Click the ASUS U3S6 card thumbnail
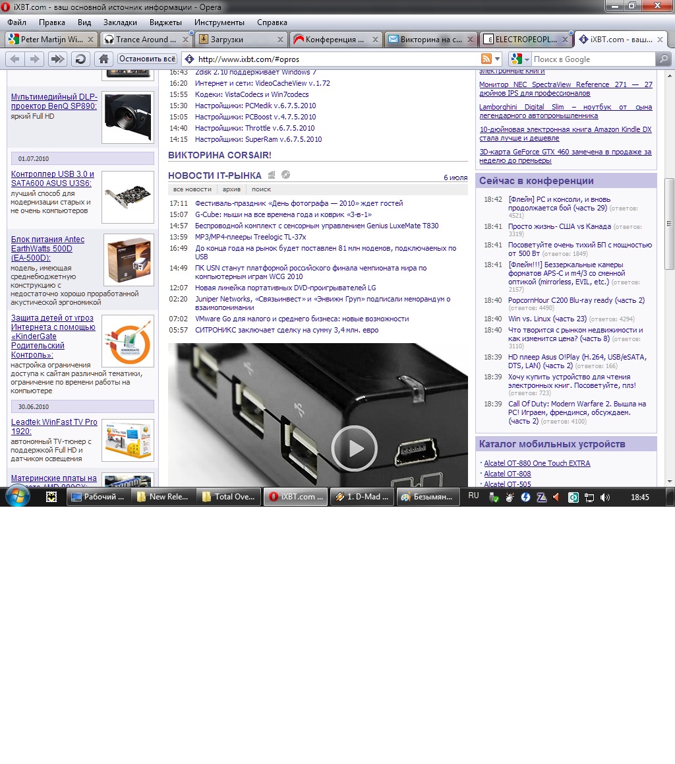The height and width of the screenshot is (764, 675). pyautogui.click(x=127, y=197)
